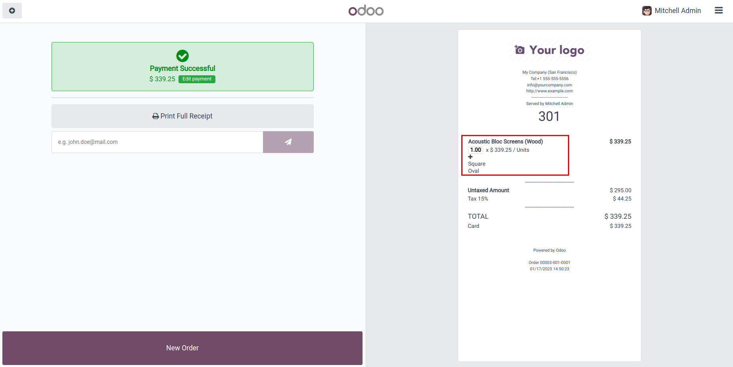Click the Powered by Odoo text
The height and width of the screenshot is (367, 733).
[x=549, y=250]
